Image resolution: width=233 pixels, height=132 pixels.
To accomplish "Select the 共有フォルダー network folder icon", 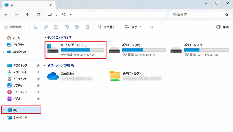I will [x=115, y=76].
